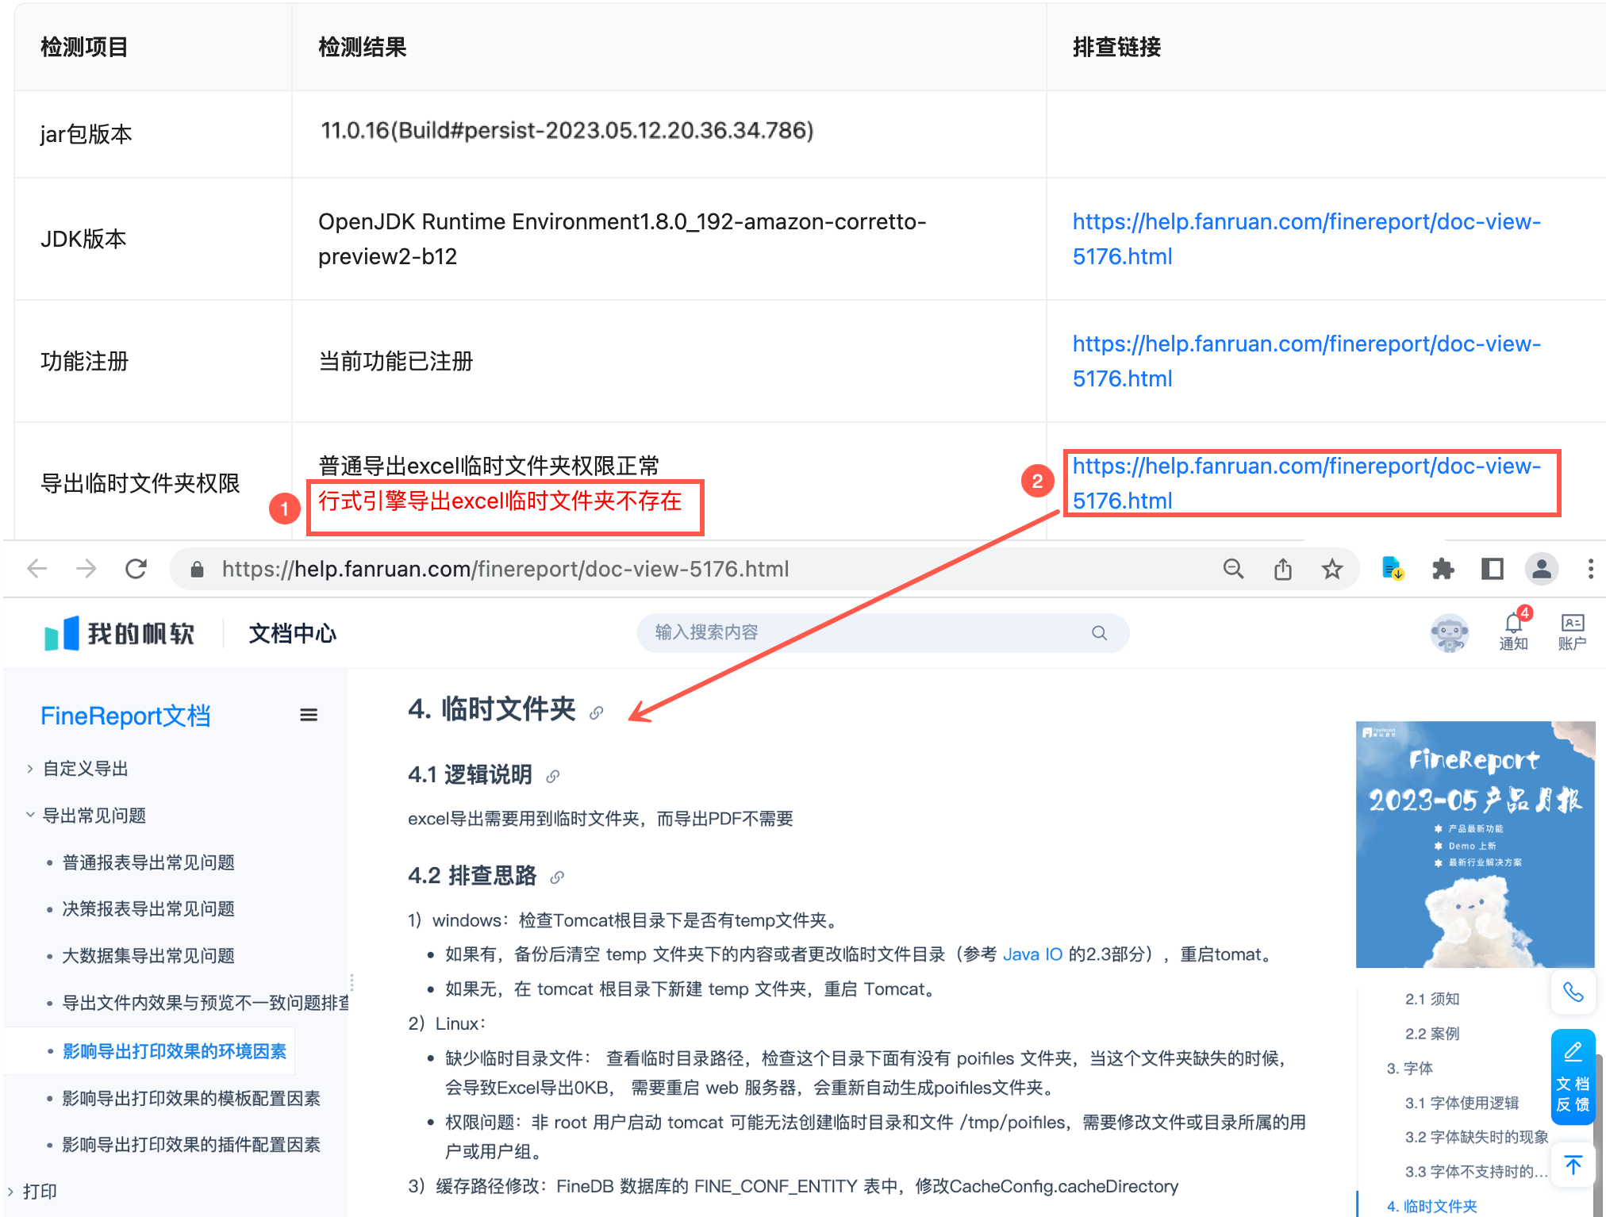Jump to 3.1 字体使用逻辑 outline entry
This screenshot has width=1606, height=1217.
click(1462, 1103)
